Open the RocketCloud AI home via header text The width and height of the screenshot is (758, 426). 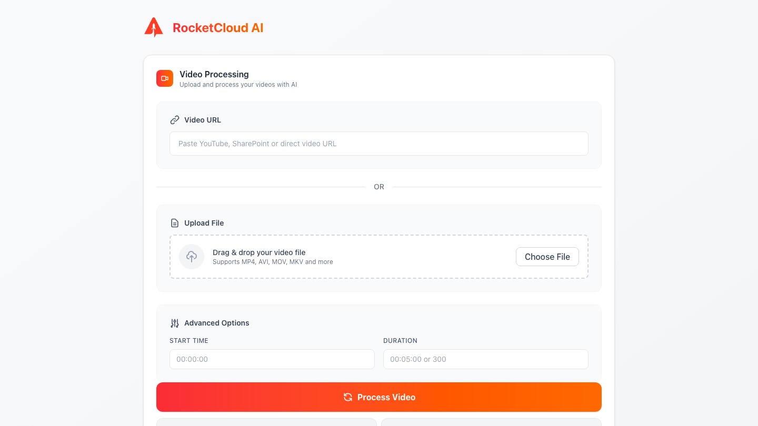pyautogui.click(x=218, y=28)
